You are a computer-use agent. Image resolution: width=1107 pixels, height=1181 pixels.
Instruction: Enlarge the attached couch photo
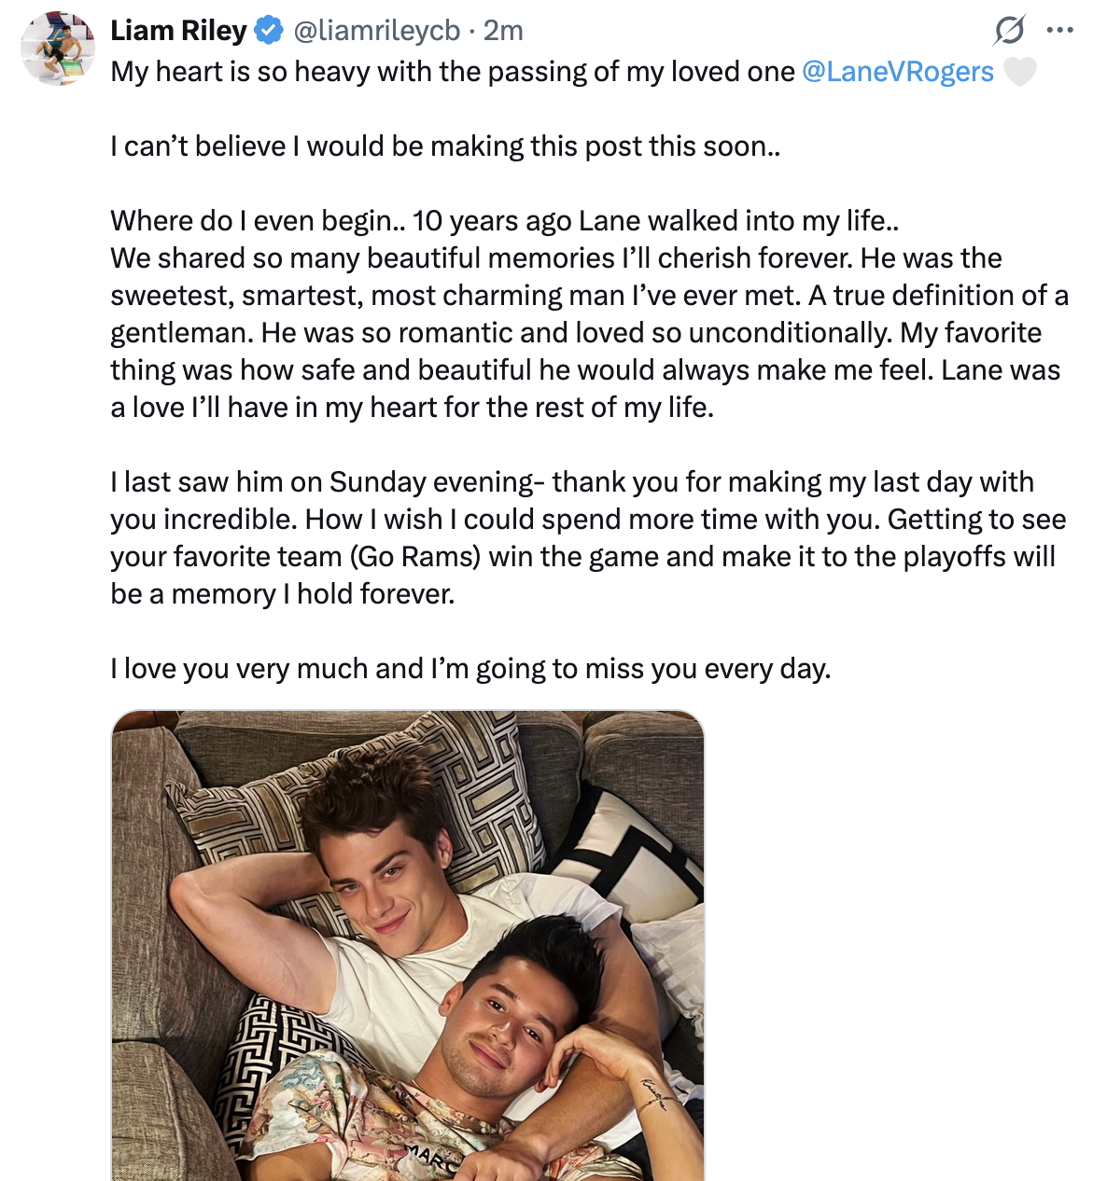point(407,944)
